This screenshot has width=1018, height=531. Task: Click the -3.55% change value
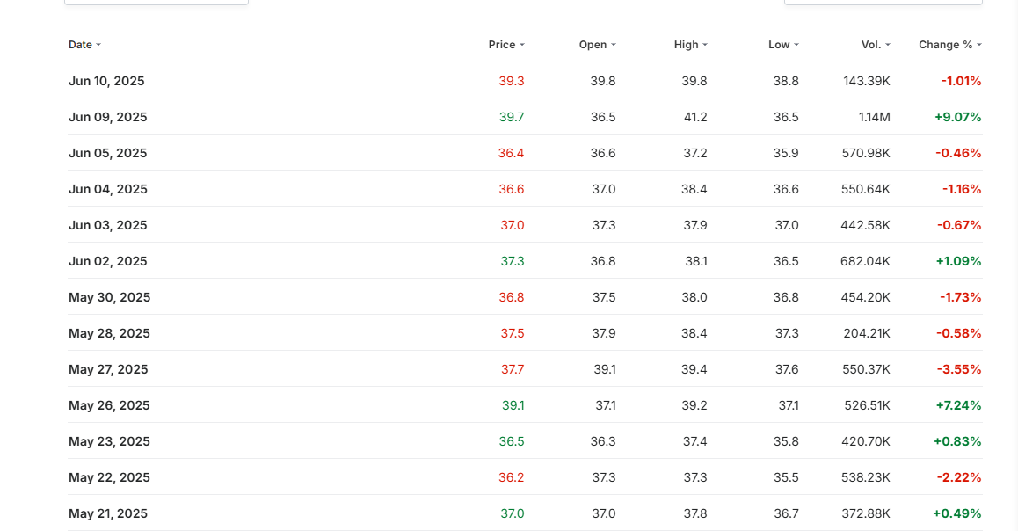point(959,369)
